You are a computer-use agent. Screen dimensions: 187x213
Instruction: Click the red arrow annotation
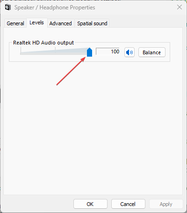pos(71,71)
